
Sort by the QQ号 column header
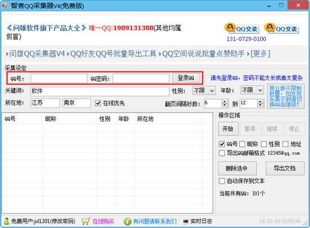tap(23, 119)
